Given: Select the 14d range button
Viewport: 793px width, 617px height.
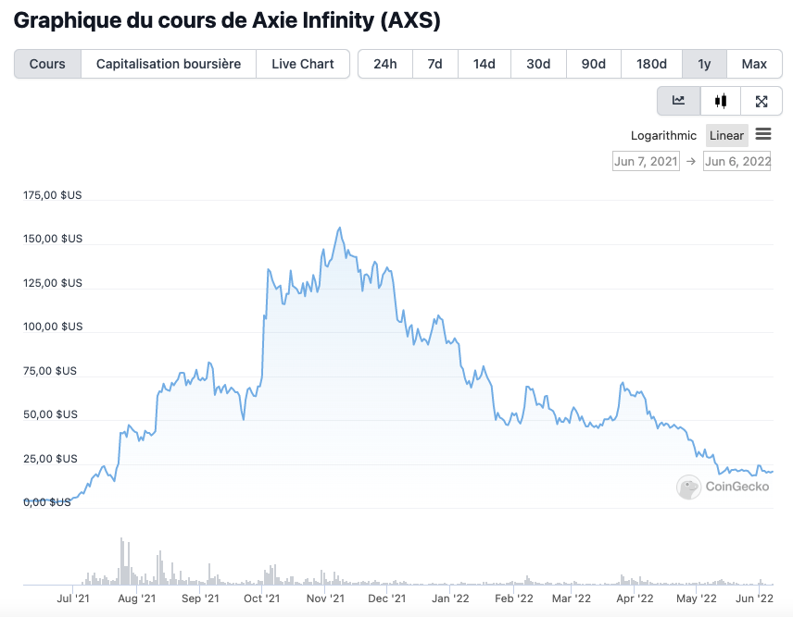Looking at the screenshot, I should pos(484,64).
